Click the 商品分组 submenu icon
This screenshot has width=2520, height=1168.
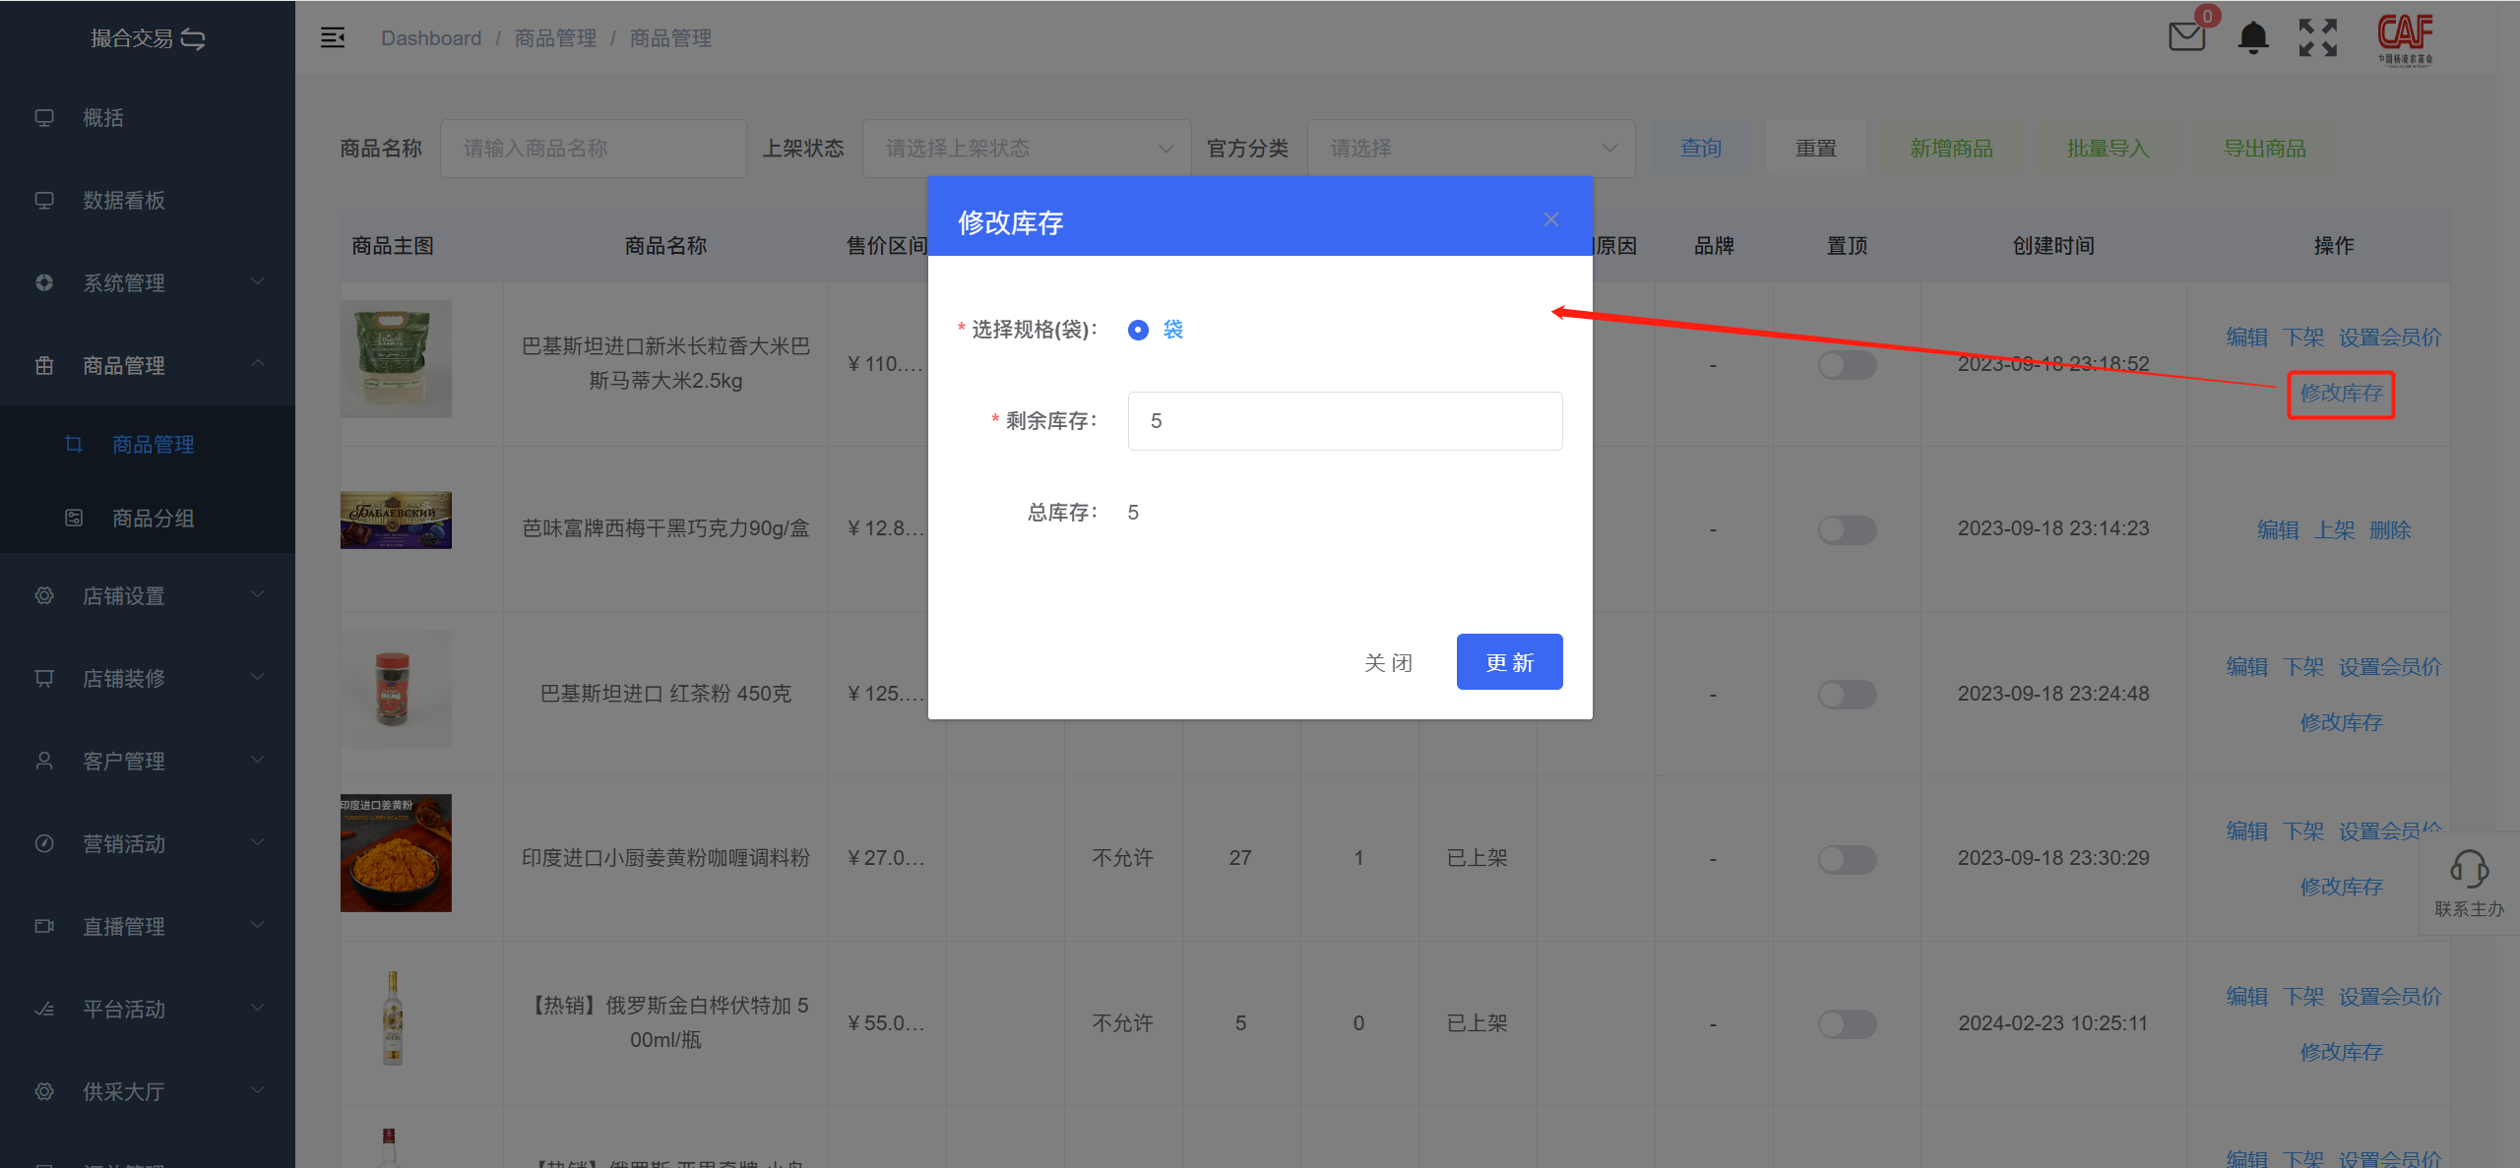(x=74, y=518)
